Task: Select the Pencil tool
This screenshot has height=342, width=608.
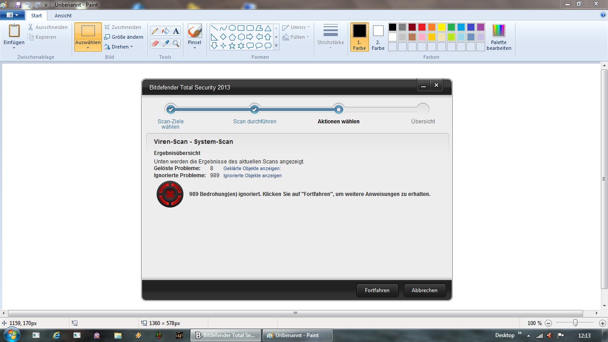Action: pyautogui.click(x=155, y=31)
